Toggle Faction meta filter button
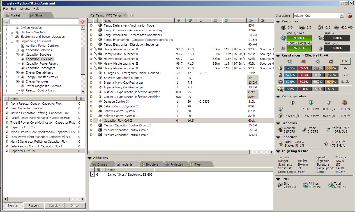This screenshot has width=355, height=212. click(x=34, y=206)
